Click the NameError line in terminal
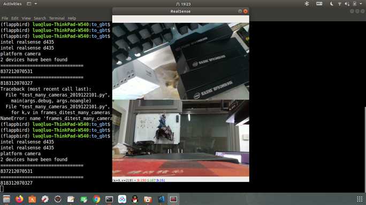The height and width of the screenshot is (205, 366). point(56,119)
